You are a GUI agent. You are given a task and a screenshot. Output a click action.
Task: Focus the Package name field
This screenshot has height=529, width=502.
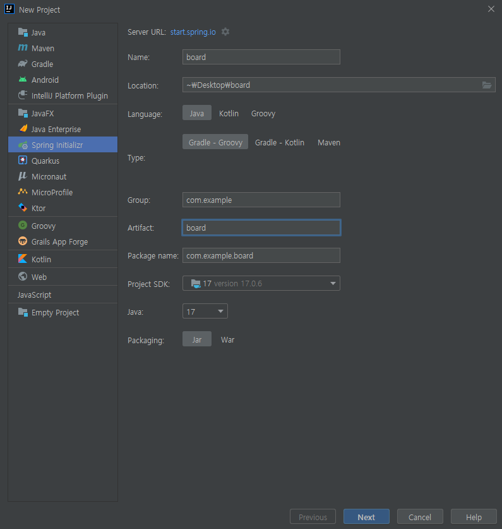pos(261,255)
